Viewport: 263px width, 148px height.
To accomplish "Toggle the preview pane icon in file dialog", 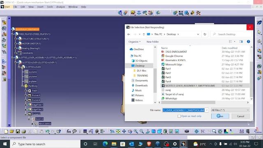I will [241, 42].
